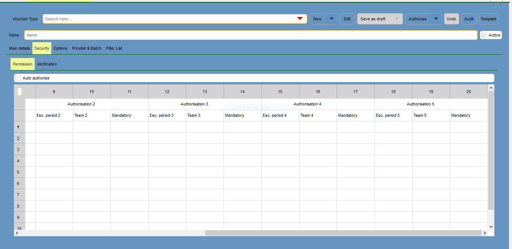
Task: Select column header 16
Action: pyautogui.click(x=318, y=92)
